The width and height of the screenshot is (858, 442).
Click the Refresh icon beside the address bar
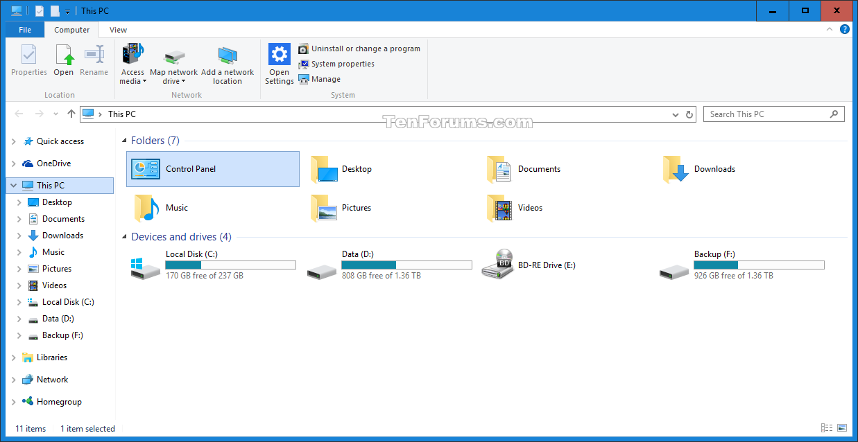[x=689, y=114]
